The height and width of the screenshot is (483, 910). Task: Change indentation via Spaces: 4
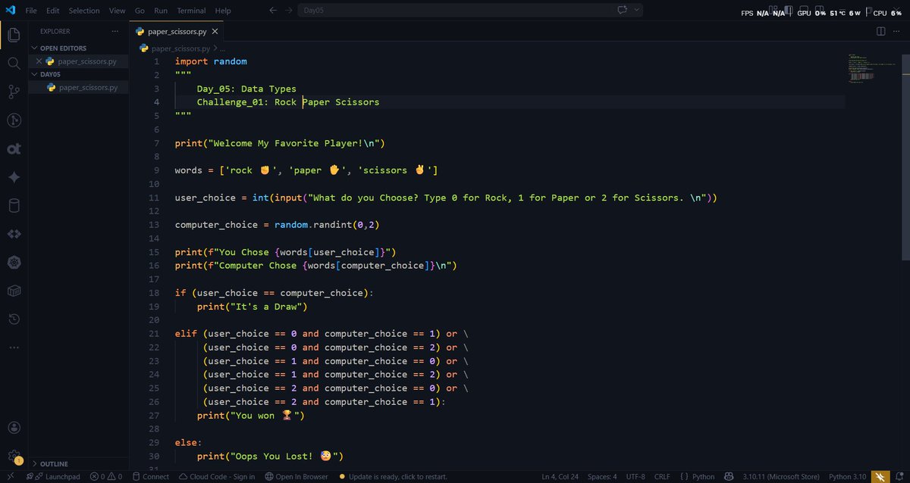click(602, 476)
